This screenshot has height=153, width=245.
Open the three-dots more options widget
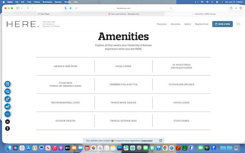pos(8,114)
